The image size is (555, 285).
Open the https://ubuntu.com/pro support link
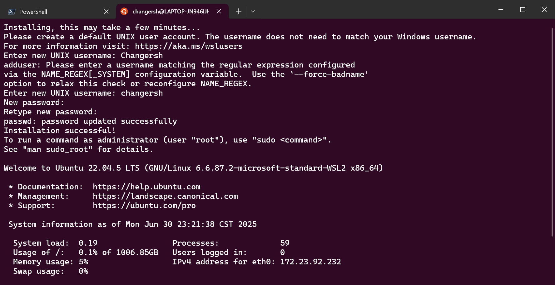pos(144,206)
